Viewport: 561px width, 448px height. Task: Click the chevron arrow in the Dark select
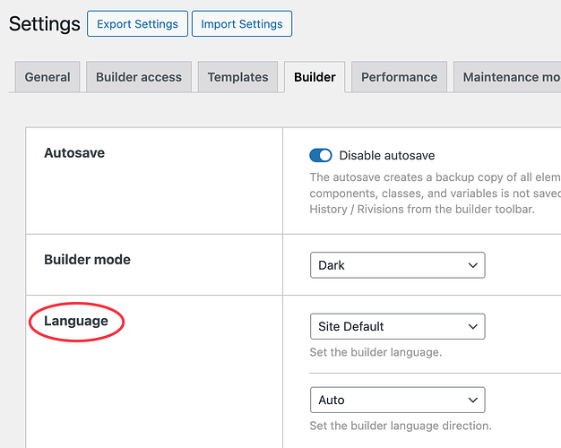click(473, 265)
